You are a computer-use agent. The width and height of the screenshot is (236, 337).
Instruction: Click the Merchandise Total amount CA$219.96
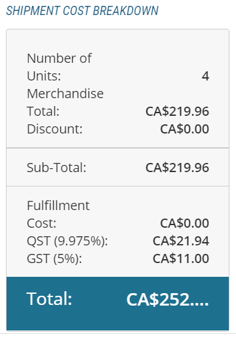click(177, 111)
